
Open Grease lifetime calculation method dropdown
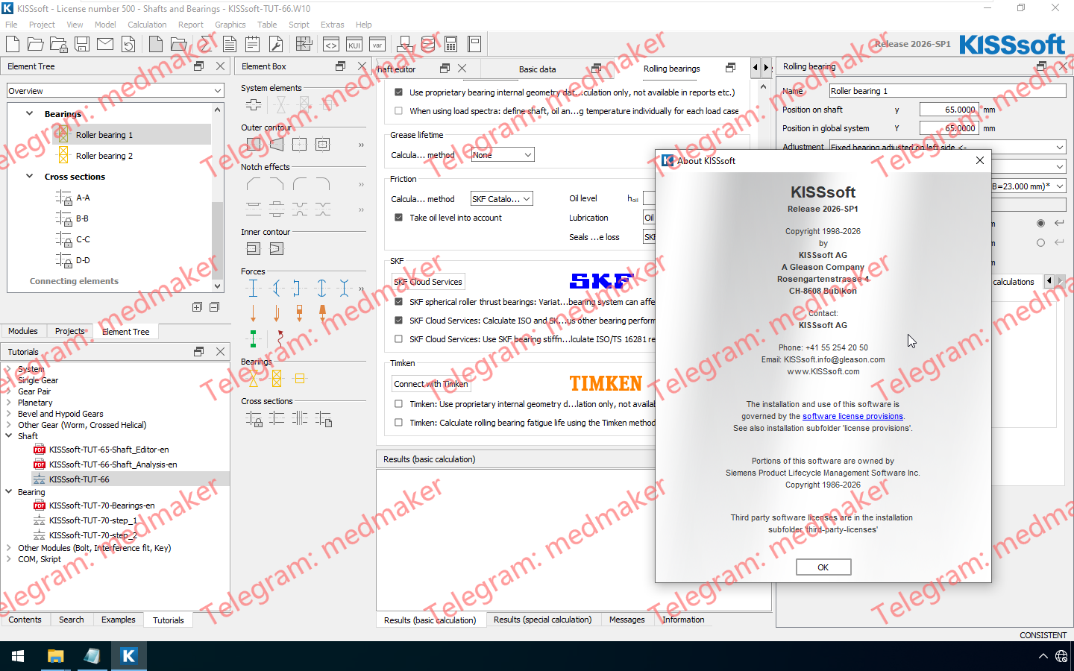(503, 155)
